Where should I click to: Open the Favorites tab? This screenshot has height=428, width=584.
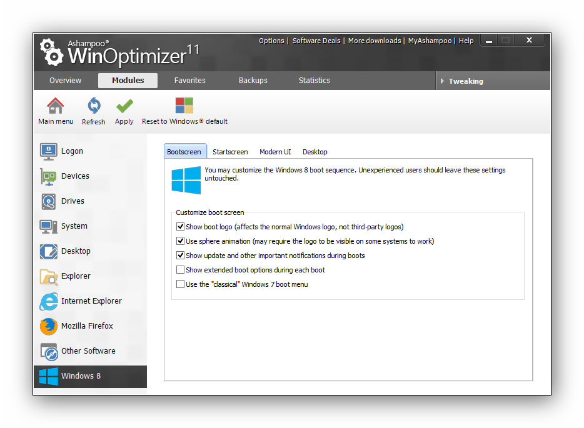click(x=189, y=81)
